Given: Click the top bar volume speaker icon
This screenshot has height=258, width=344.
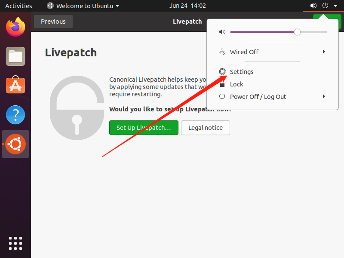Looking at the screenshot, I should [x=313, y=6].
